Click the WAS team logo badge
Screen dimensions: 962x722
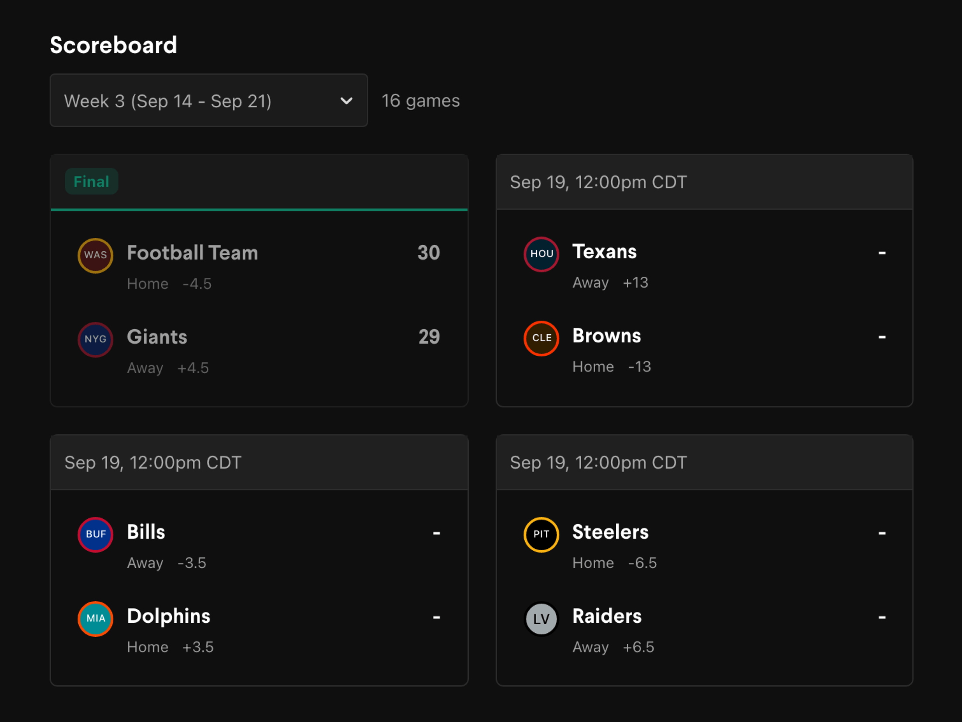[95, 256]
